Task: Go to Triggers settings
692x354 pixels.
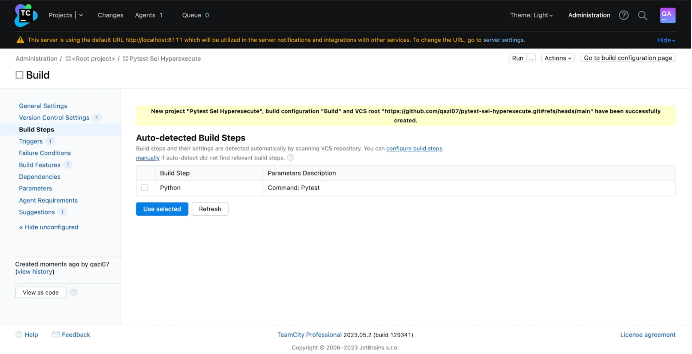Action: (31, 141)
